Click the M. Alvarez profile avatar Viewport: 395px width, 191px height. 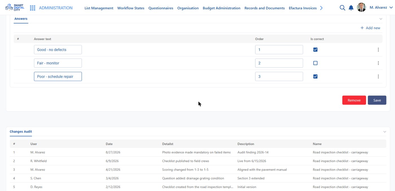pos(361,7)
